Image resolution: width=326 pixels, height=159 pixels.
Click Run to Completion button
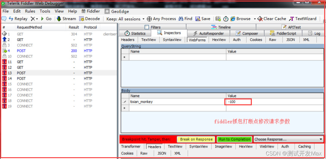234,139
